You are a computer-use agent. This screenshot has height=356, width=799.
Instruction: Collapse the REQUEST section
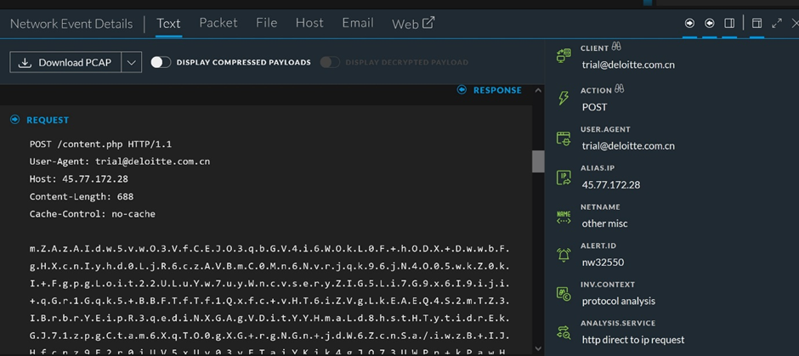15,120
